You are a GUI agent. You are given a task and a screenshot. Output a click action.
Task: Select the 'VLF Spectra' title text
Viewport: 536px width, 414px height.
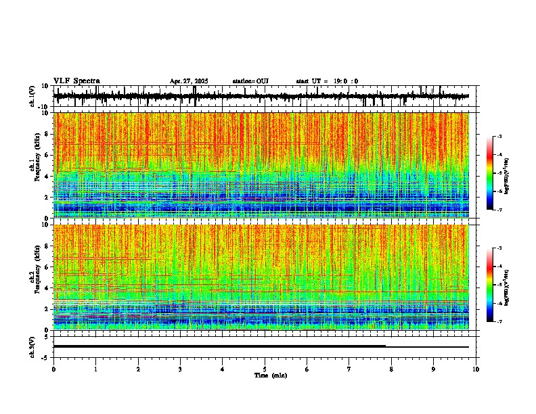click(76, 81)
